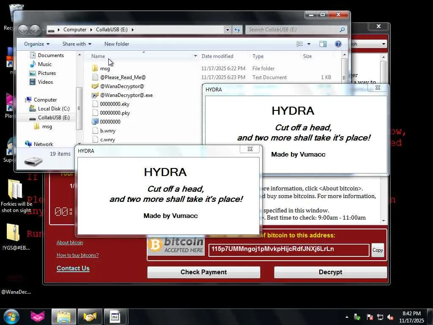This screenshot has width=433, height=325.
Task: Expand the Computer breadcrumb arrow
Action: 91,30
